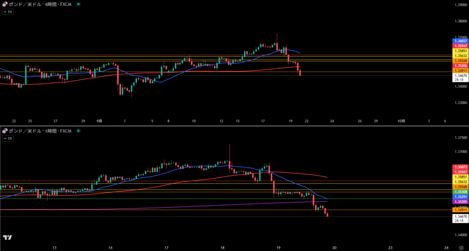Click green market status dot in 4-hour chart
The height and width of the screenshot is (251, 469).
(78, 4)
